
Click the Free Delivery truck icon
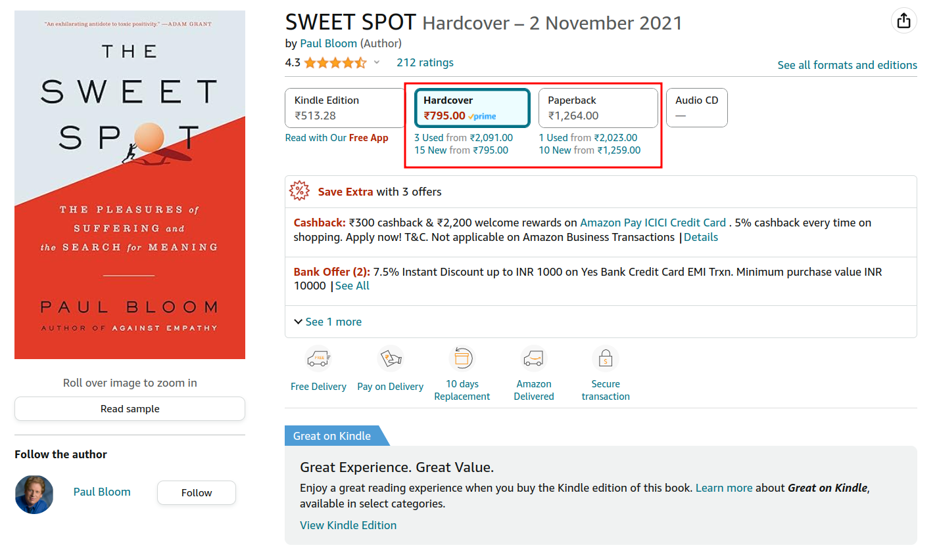click(x=318, y=358)
